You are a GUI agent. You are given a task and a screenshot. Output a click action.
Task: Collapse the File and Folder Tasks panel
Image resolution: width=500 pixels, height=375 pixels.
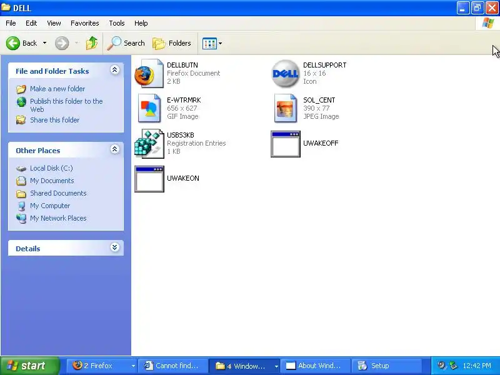click(x=115, y=70)
